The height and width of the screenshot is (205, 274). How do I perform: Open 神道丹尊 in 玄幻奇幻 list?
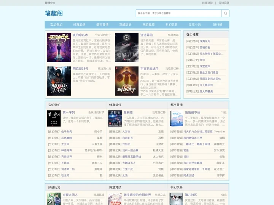[66, 150]
